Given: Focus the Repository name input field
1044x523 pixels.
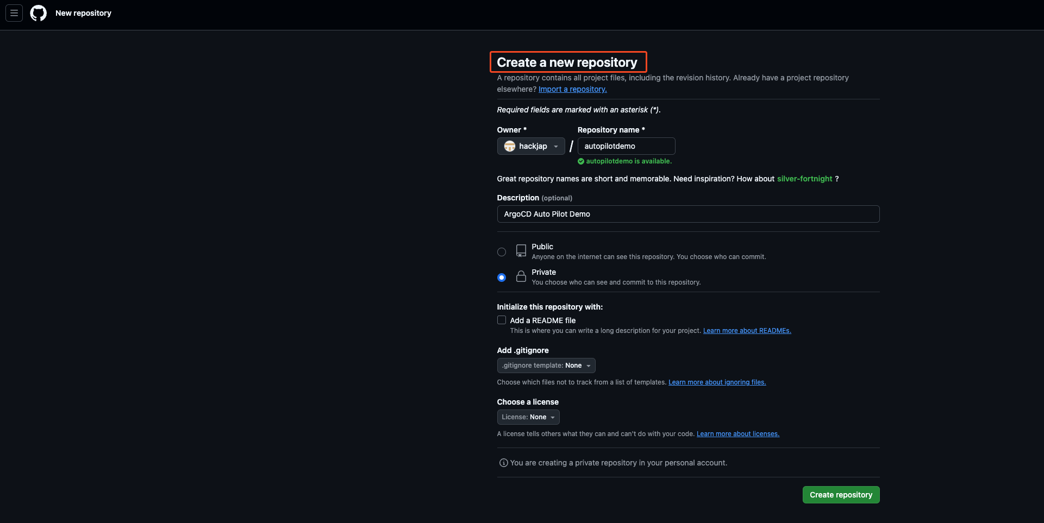Looking at the screenshot, I should 626,146.
